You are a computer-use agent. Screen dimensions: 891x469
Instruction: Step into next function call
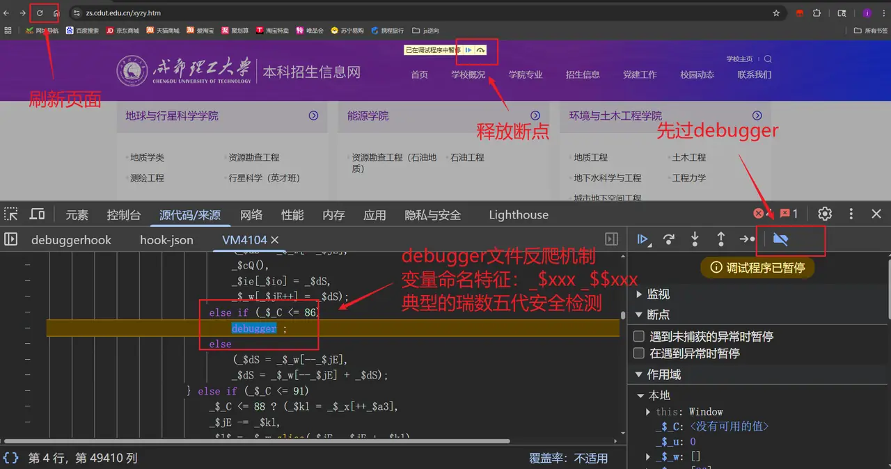pyautogui.click(x=695, y=239)
